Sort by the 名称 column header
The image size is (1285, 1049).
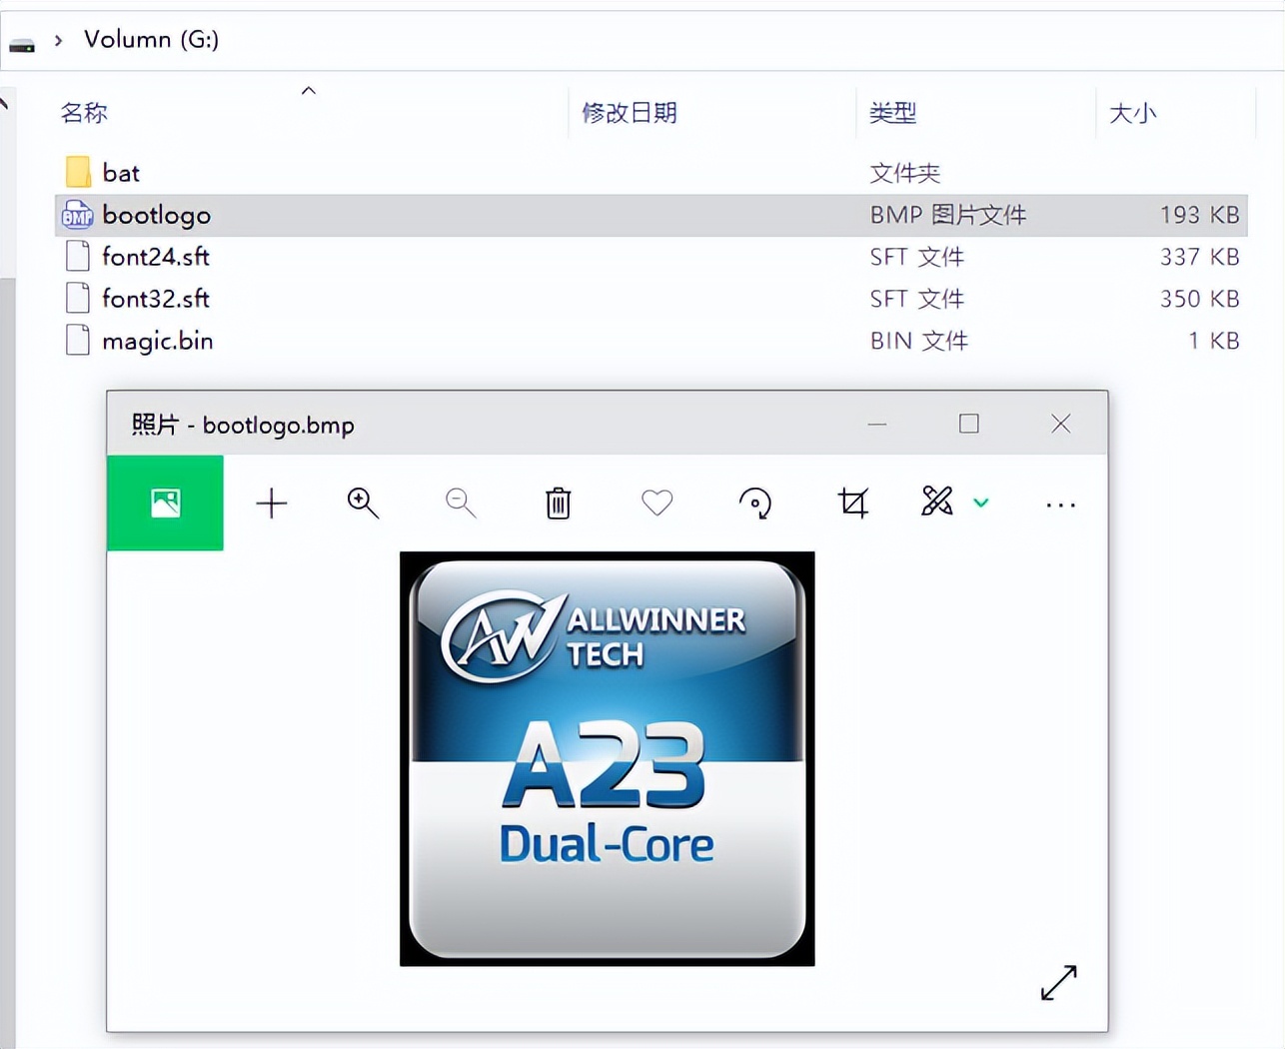pyautogui.click(x=84, y=113)
